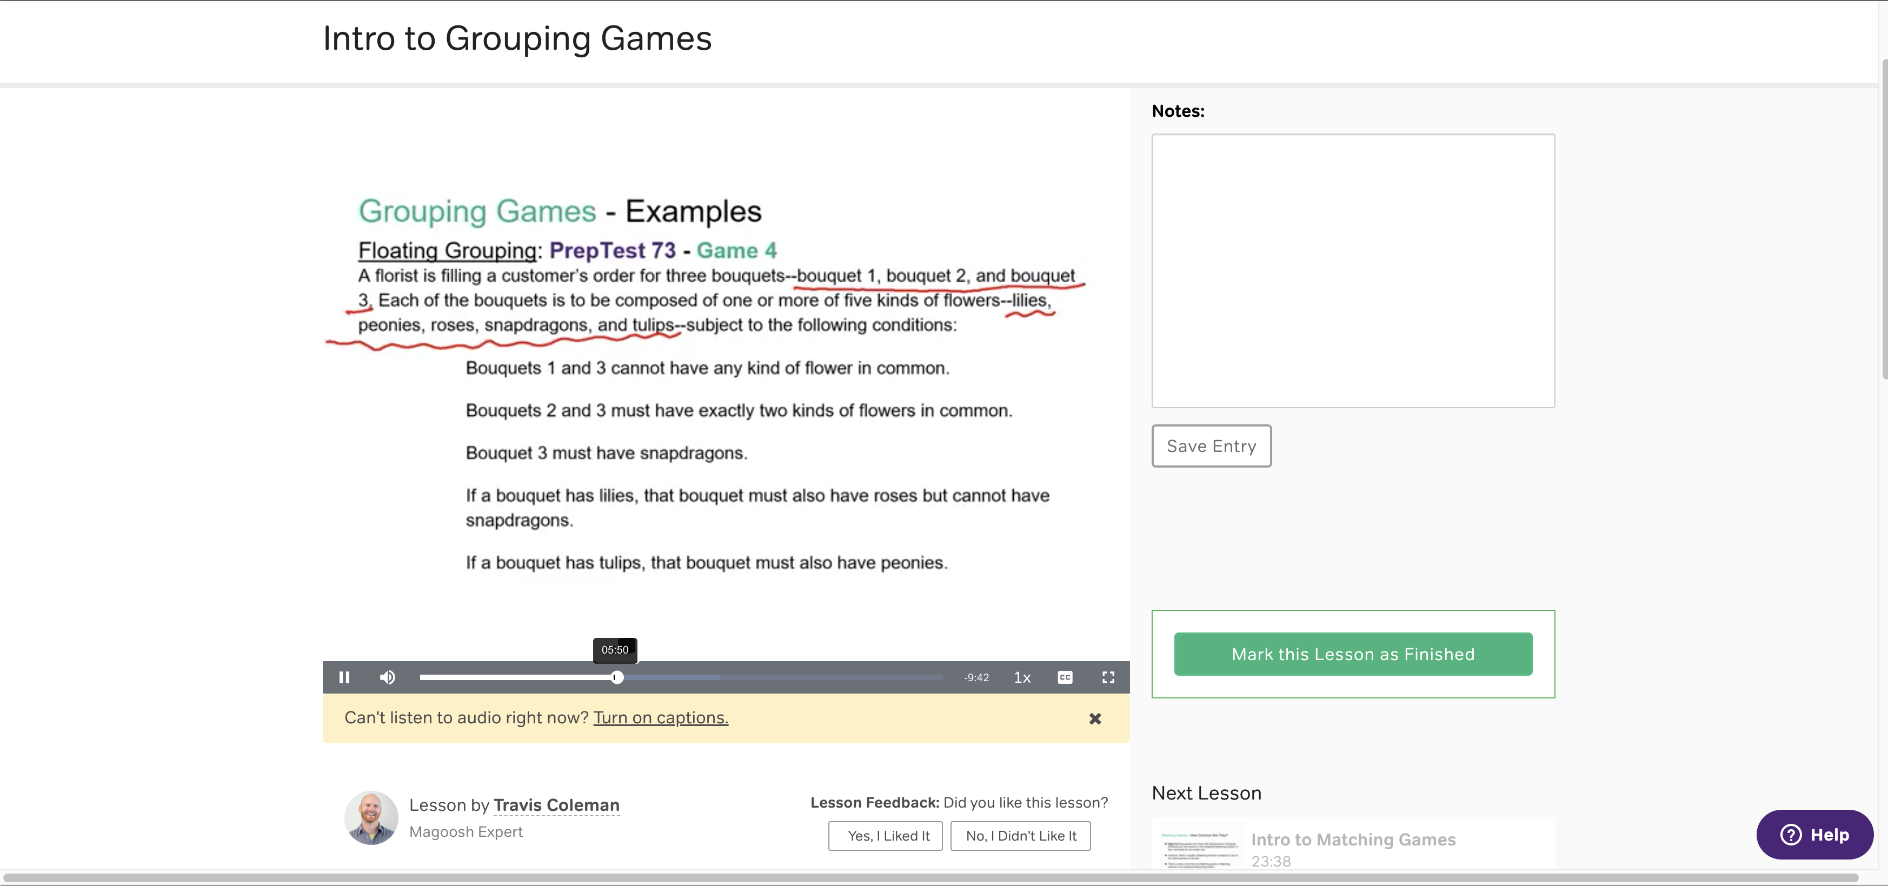The image size is (1888, 886).
Task: Mark this Lesson as Finished
Action: click(x=1352, y=654)
